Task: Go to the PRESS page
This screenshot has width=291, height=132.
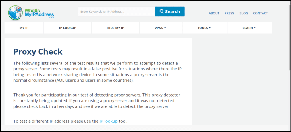Action: (229, 13)
